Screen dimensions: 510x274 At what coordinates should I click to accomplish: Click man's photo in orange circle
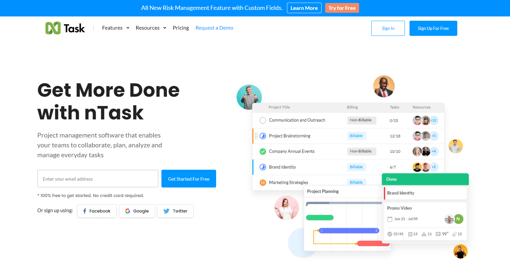[461, 252]
